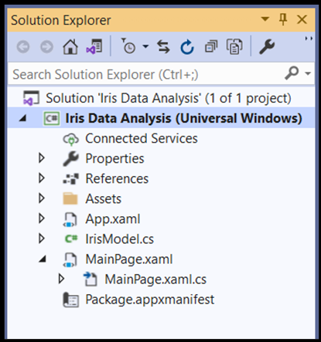Select Iris Data Analysis (Universal Windows) project

pyautogui.click(x=183, y=118)
